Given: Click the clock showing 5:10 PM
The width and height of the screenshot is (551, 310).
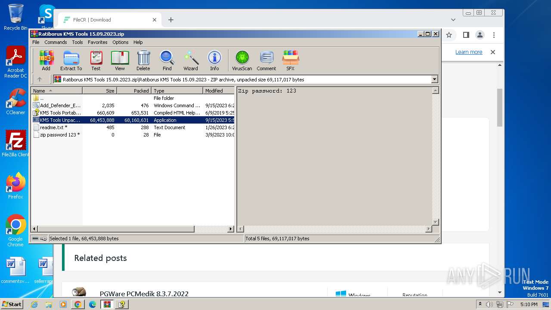Looking at the screenshot, I should tap(529, 304).
